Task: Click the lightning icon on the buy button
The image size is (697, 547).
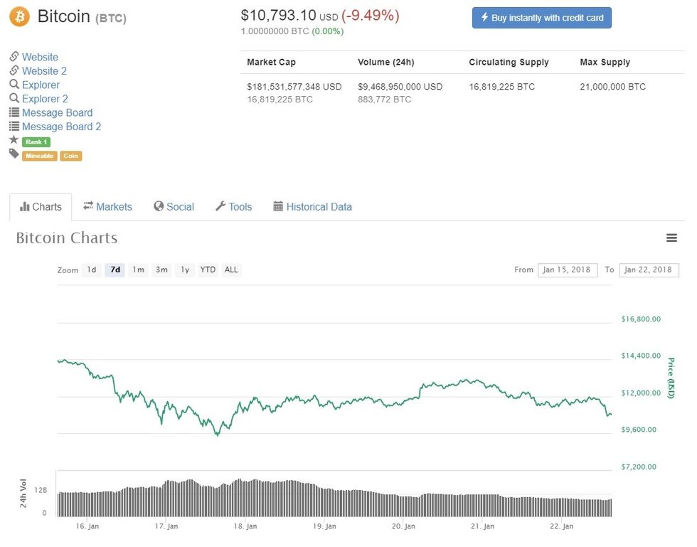Action: click(x=483, y=18)
